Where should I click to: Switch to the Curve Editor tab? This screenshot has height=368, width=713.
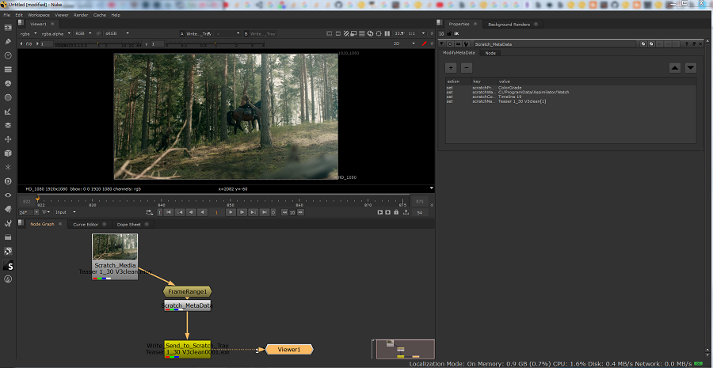coord(86,225)
